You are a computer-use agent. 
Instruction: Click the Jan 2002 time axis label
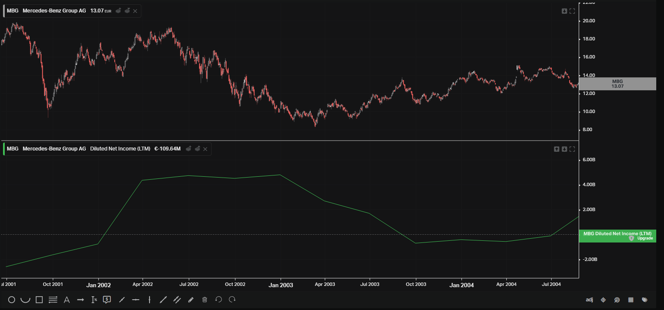point(99,285)
